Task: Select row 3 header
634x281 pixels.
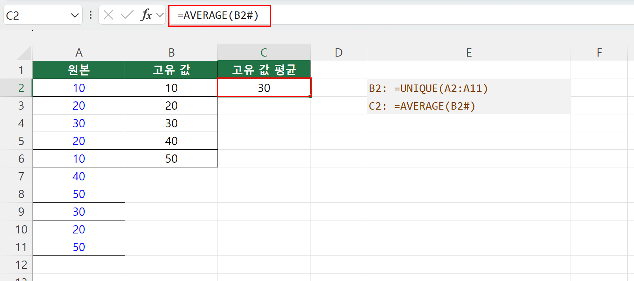Action: pyautogui.click(x=16, y=106)
